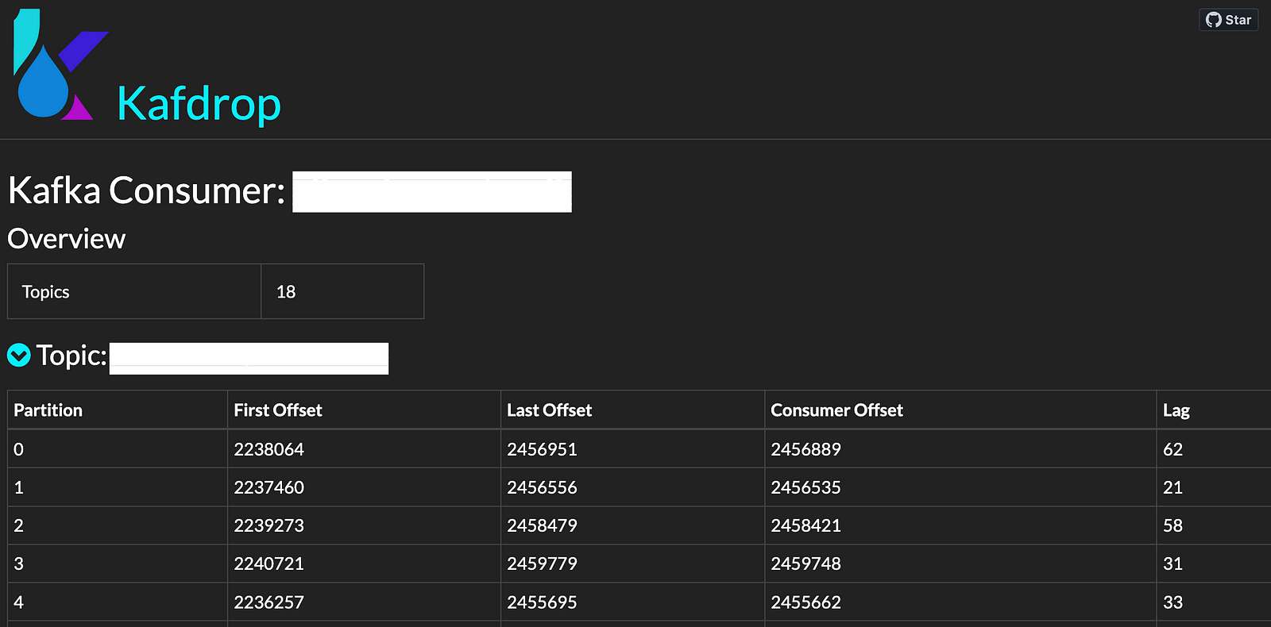The width and height of the screenshot is (1271, 627).
Task: Collapse the Topic section chevron
Action: pyautogui.click(x=19, y=355)
